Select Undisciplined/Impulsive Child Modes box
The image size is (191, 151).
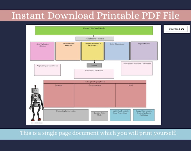[137, 69]
